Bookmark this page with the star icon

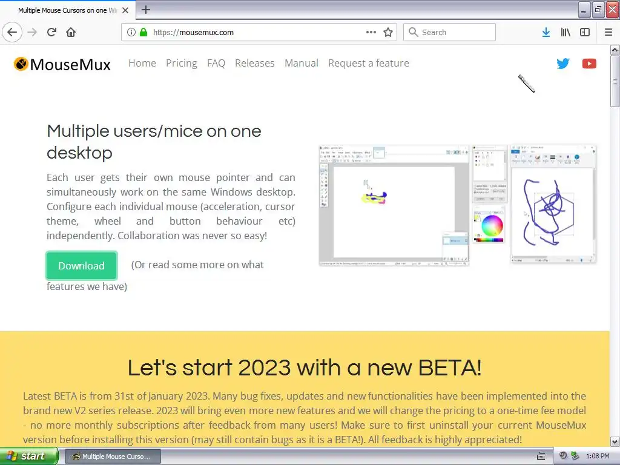(x=388, y=32)
